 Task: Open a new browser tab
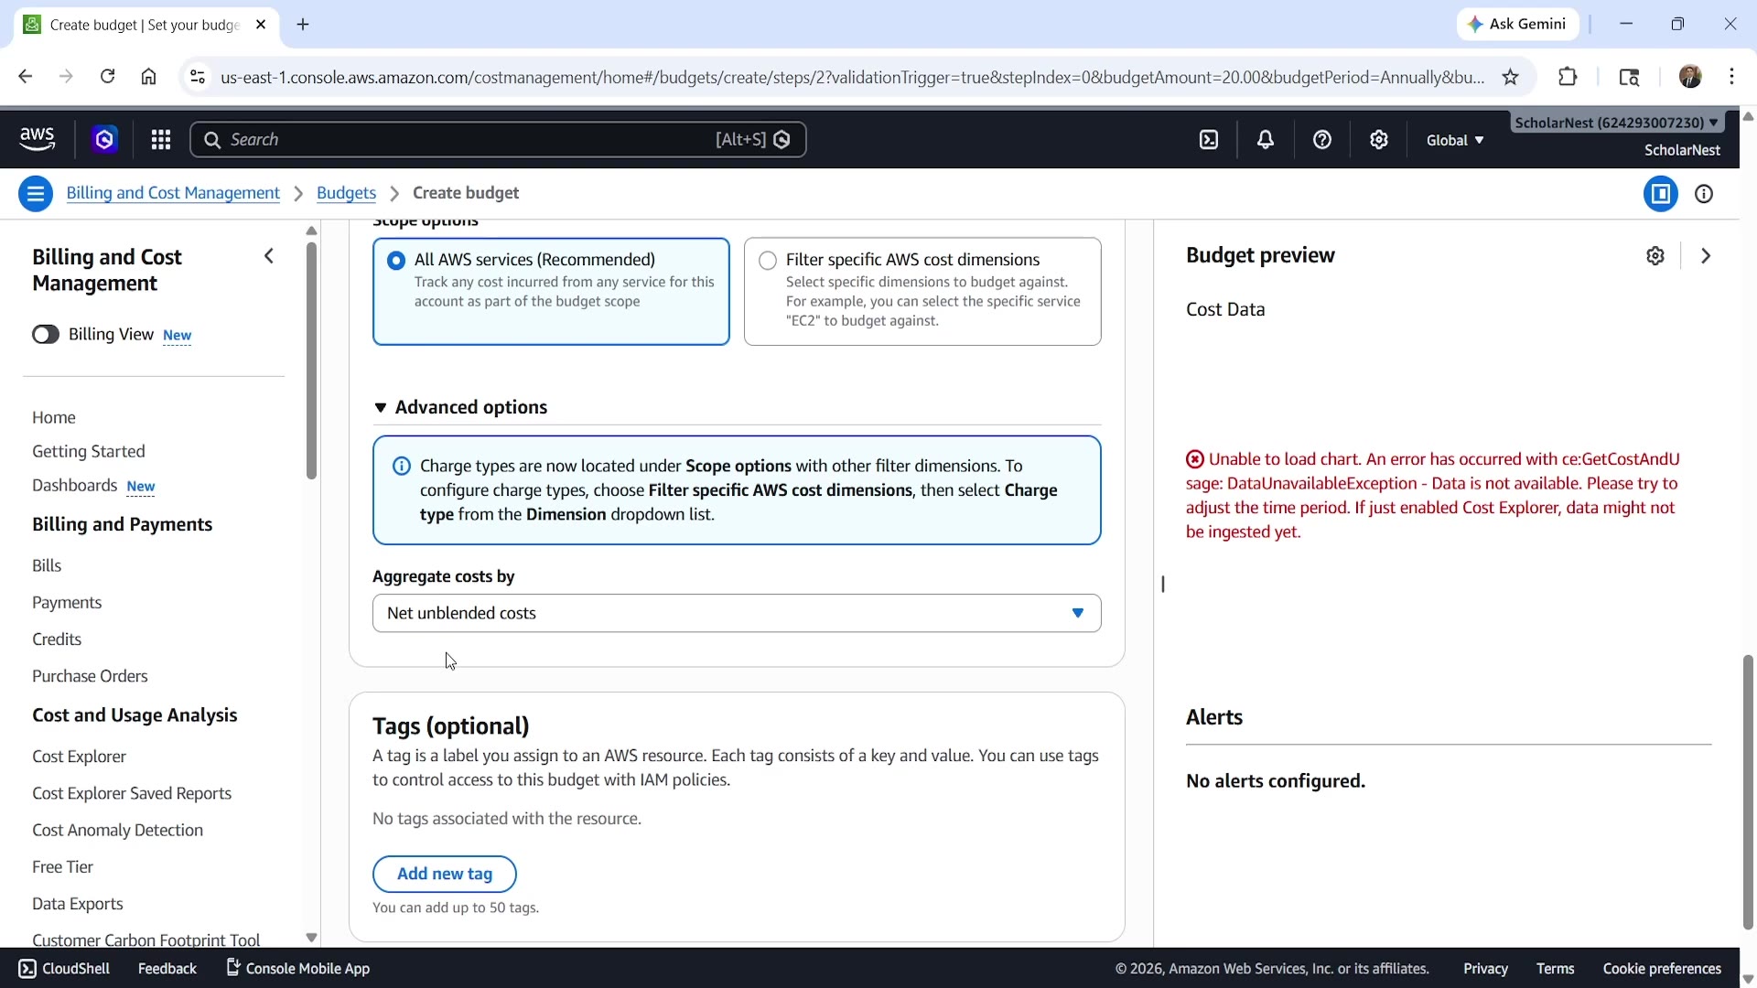coord(303,25)
